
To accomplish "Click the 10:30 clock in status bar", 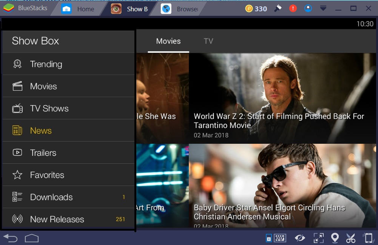I will tap(365, 24).
